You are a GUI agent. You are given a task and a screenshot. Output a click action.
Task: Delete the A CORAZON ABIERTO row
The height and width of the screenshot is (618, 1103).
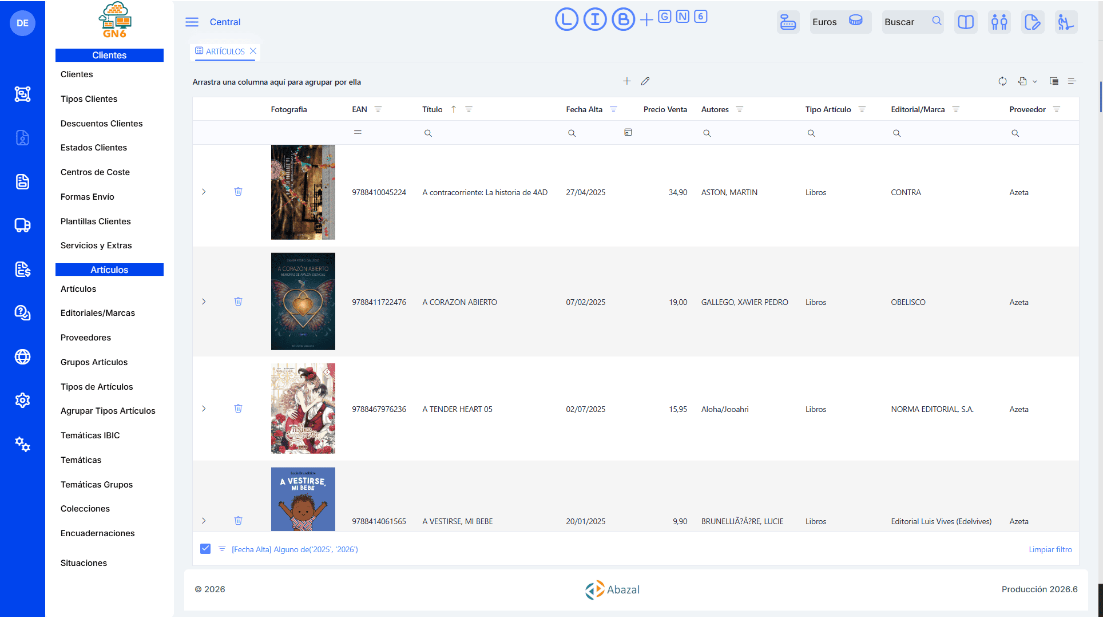point(238,302)
